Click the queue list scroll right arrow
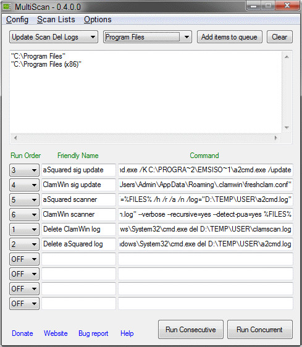The width and height of the screenshot is (302, 347). [275, 138]
